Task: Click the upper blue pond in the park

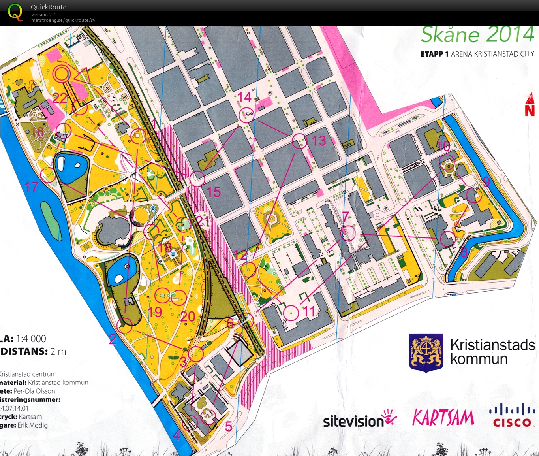Action: [x=71, y=168]
